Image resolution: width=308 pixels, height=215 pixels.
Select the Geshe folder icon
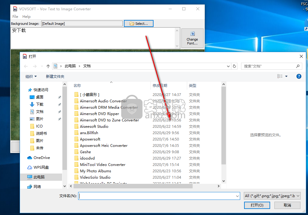pyautogui.click(x=76, y=152)
